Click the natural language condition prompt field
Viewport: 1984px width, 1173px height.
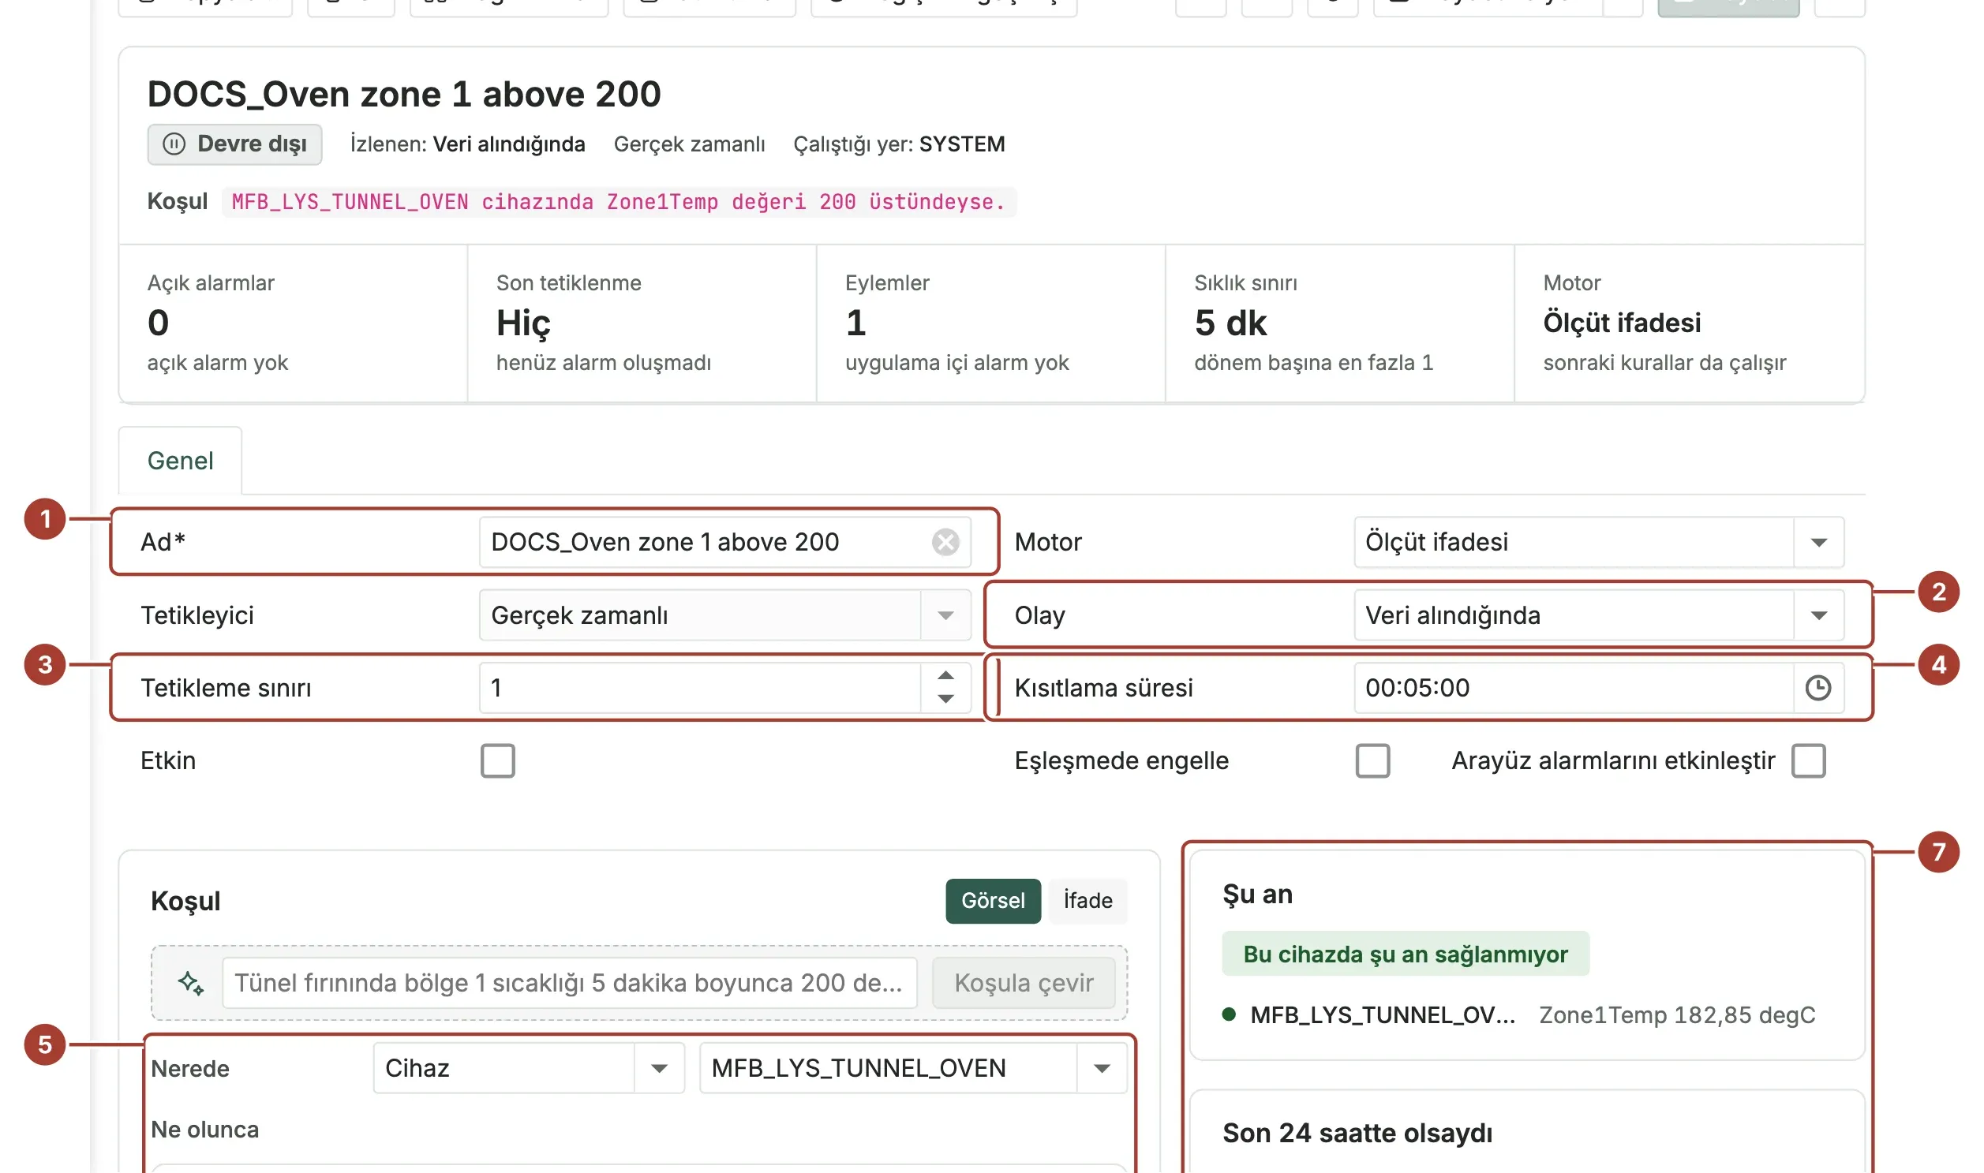coord(568,983)
